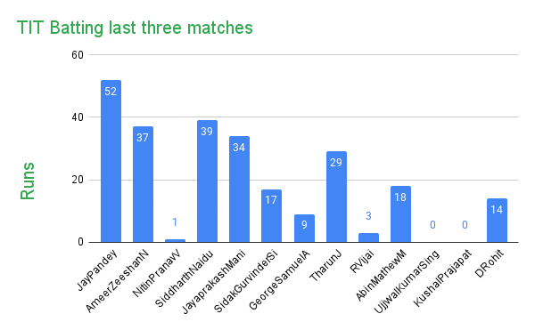This screenshot has height=330, width=535.
Task: Click the 0 data label above KushalPrajapat
Action: tap(465, 225)
